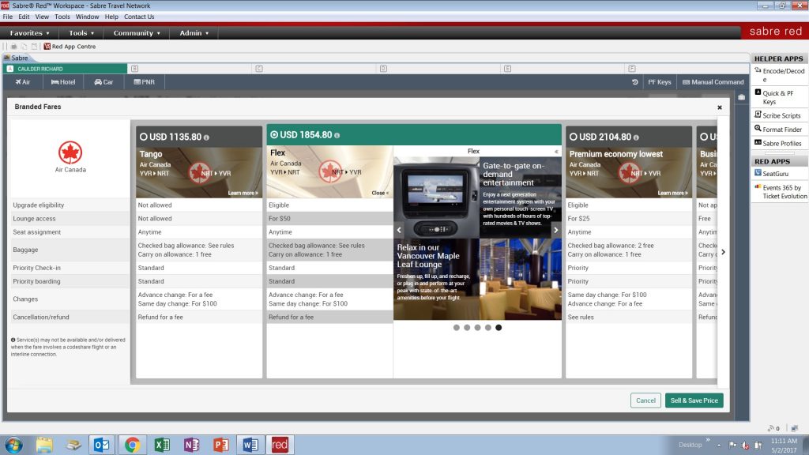The image size is (809, 455).
Task: Select the USD 1854.80 Flex fare radio button
Action: (x=275, y=135)
